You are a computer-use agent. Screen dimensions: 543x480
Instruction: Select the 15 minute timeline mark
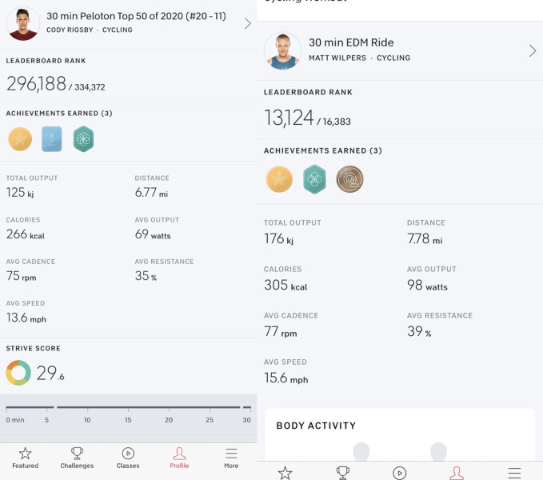(x=128, y=420)
